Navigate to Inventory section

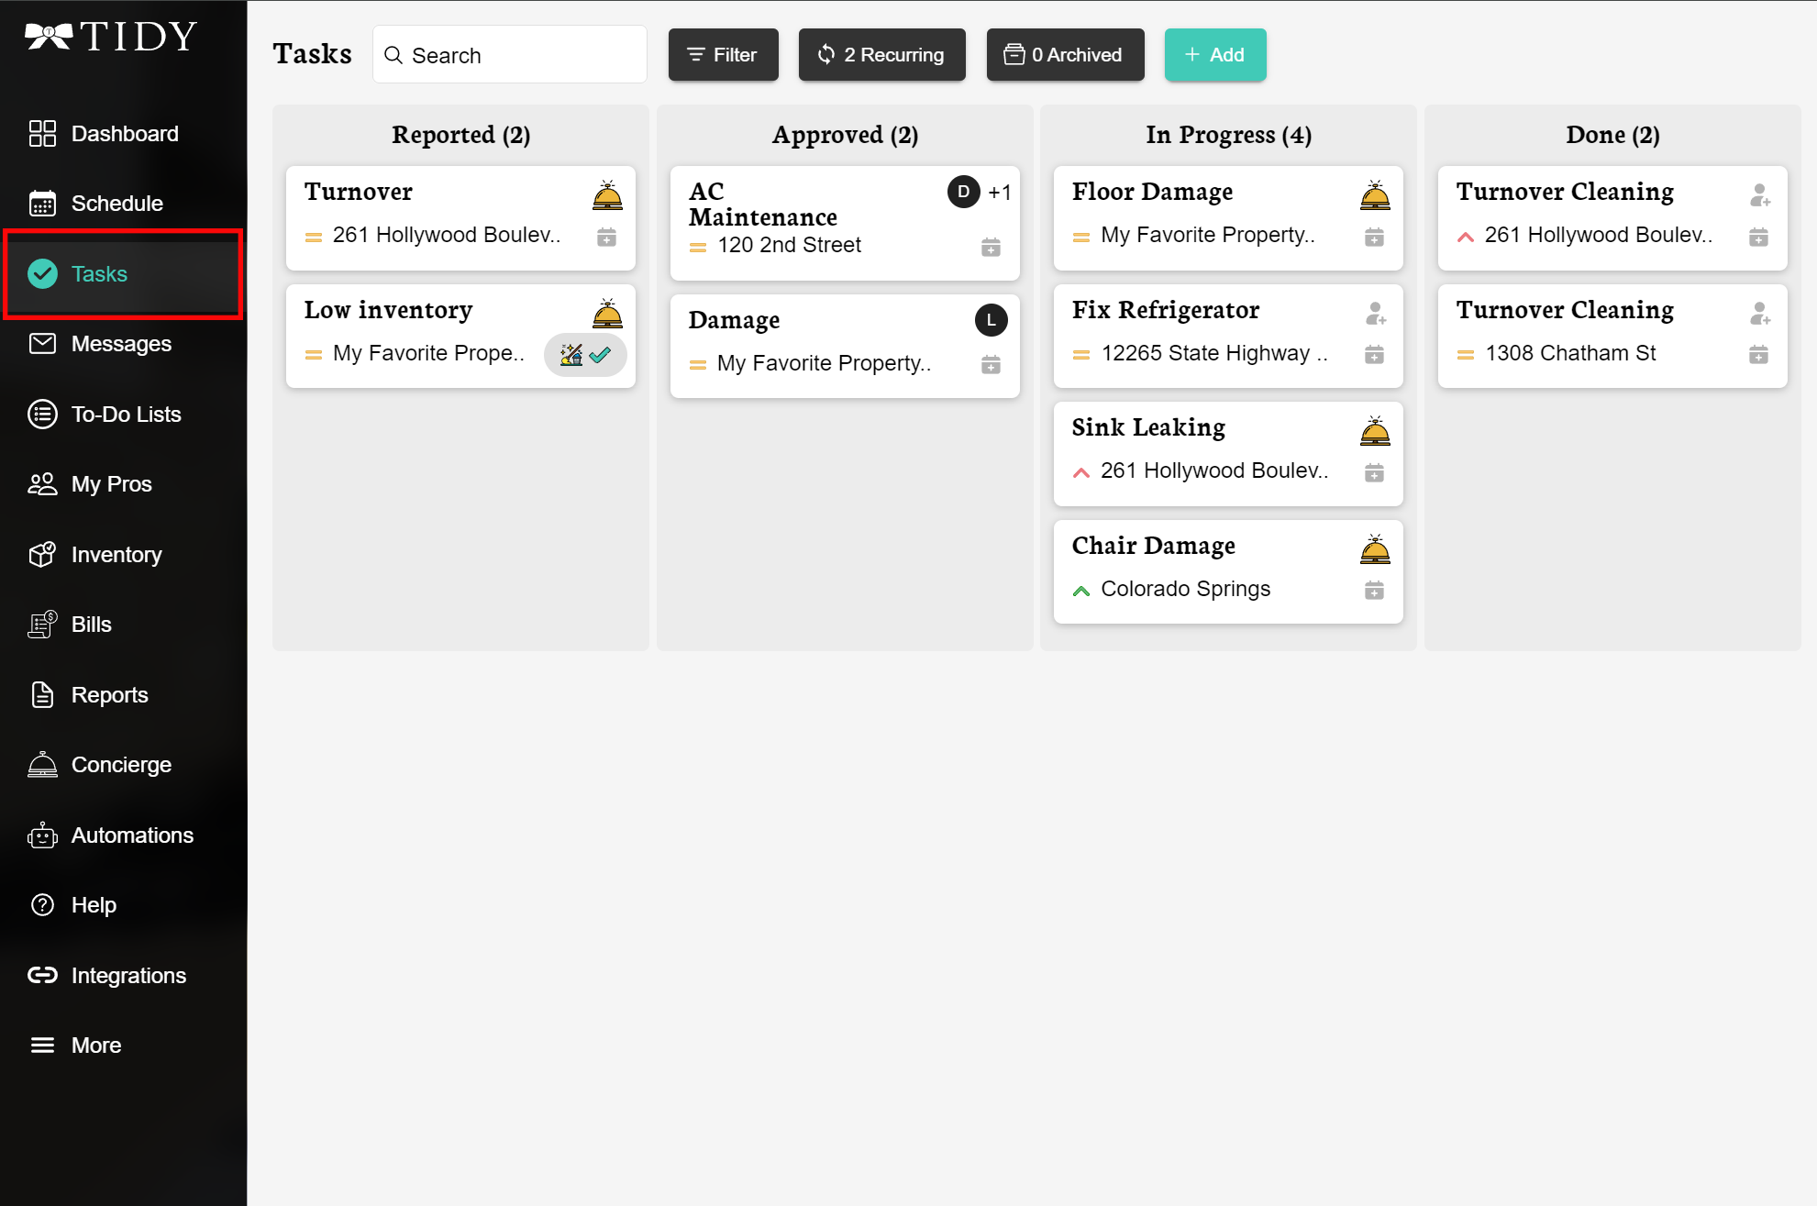[x=116, y=555]
